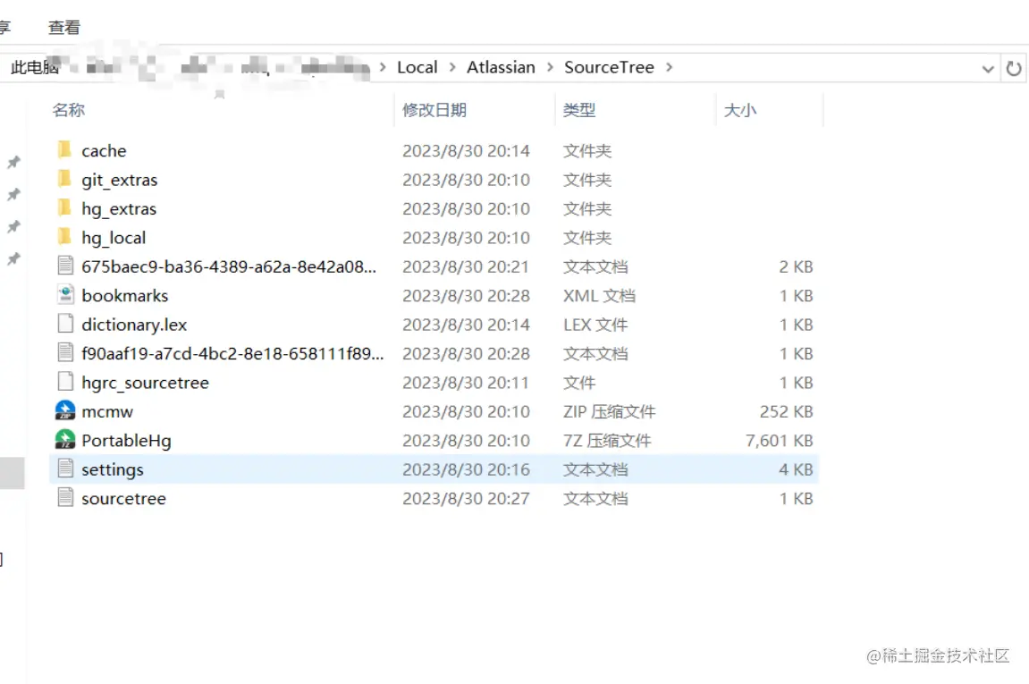The width and height of the screenshot is (1029, 684).
Task: Sort files by 修改日期 column header
Action: [434, 110]
